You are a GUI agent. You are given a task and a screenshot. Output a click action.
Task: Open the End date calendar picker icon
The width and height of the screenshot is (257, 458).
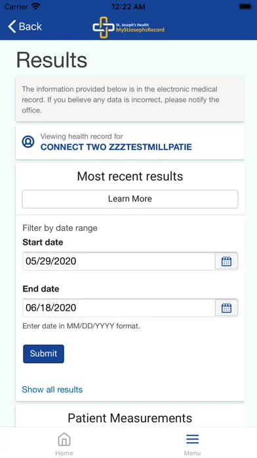pos(226,308)
